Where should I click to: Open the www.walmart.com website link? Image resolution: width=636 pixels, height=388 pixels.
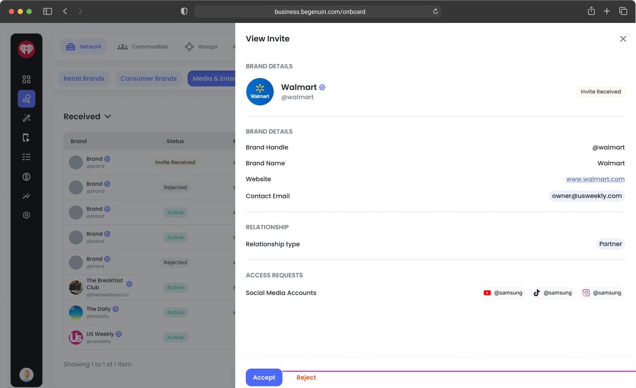(x=595, y=179)
